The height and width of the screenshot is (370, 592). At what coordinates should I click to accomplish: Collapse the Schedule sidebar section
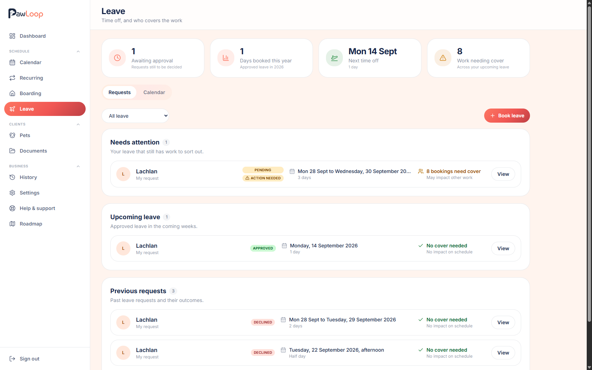click(x=78, y=51)
